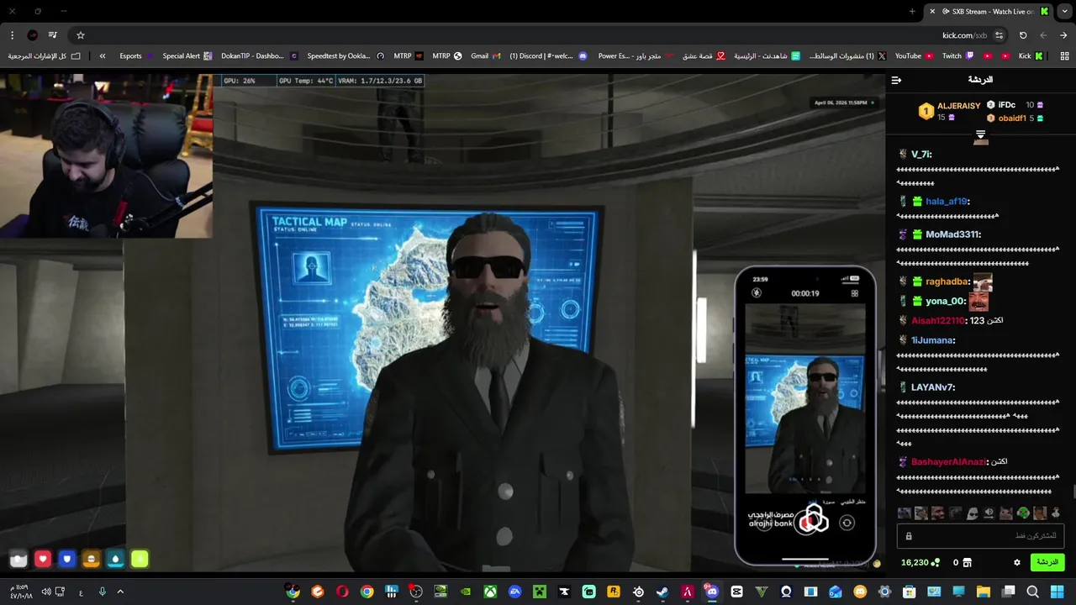1076x605 pixels.
Task: Open the media control playlist icon
Action: 52,35
